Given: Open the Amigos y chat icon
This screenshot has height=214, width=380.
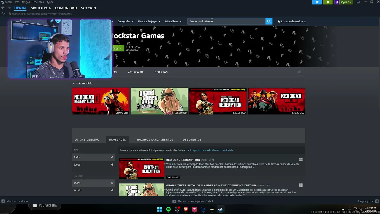Looking at the screenshot, I should tap(377, 201).
